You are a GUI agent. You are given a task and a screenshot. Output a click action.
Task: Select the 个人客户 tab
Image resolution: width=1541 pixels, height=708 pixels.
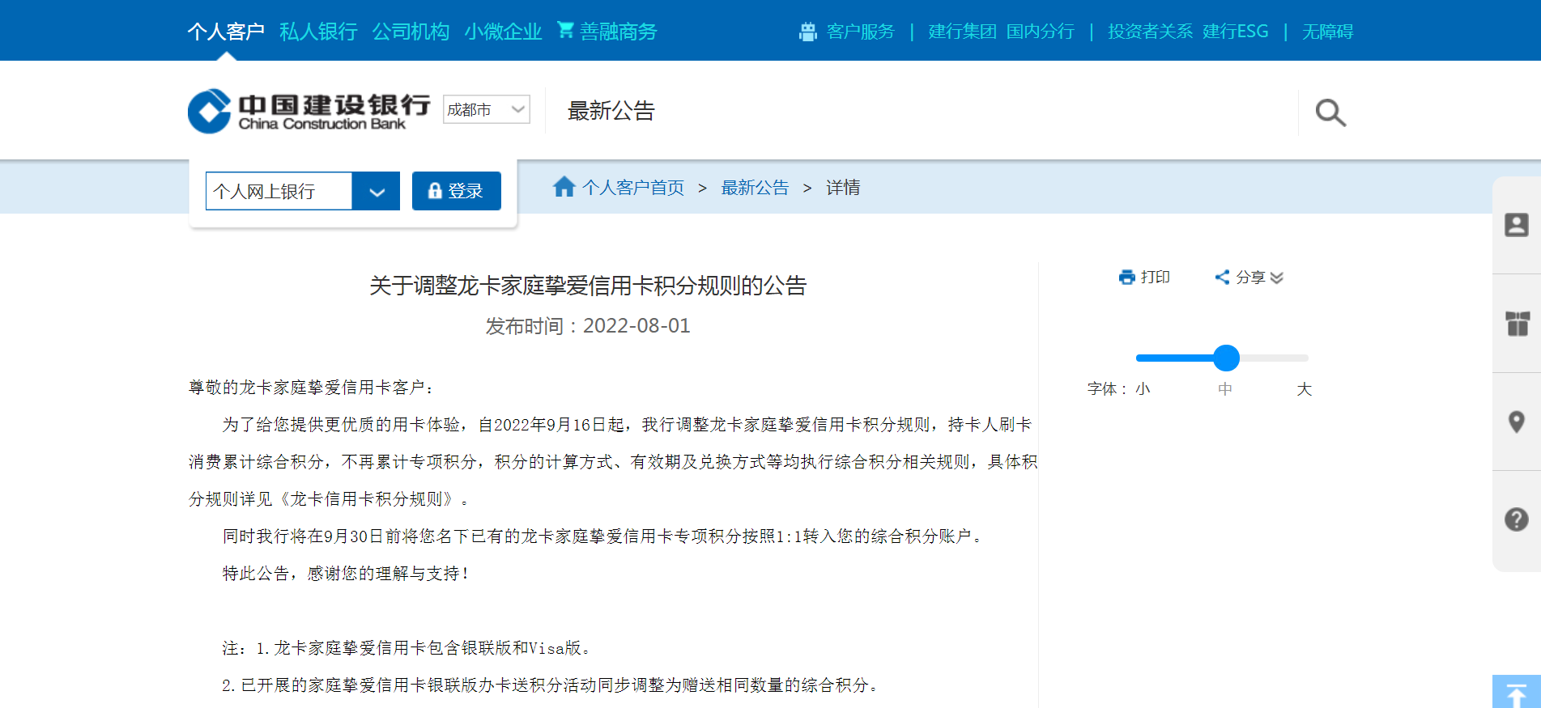[x=226, y=32]
